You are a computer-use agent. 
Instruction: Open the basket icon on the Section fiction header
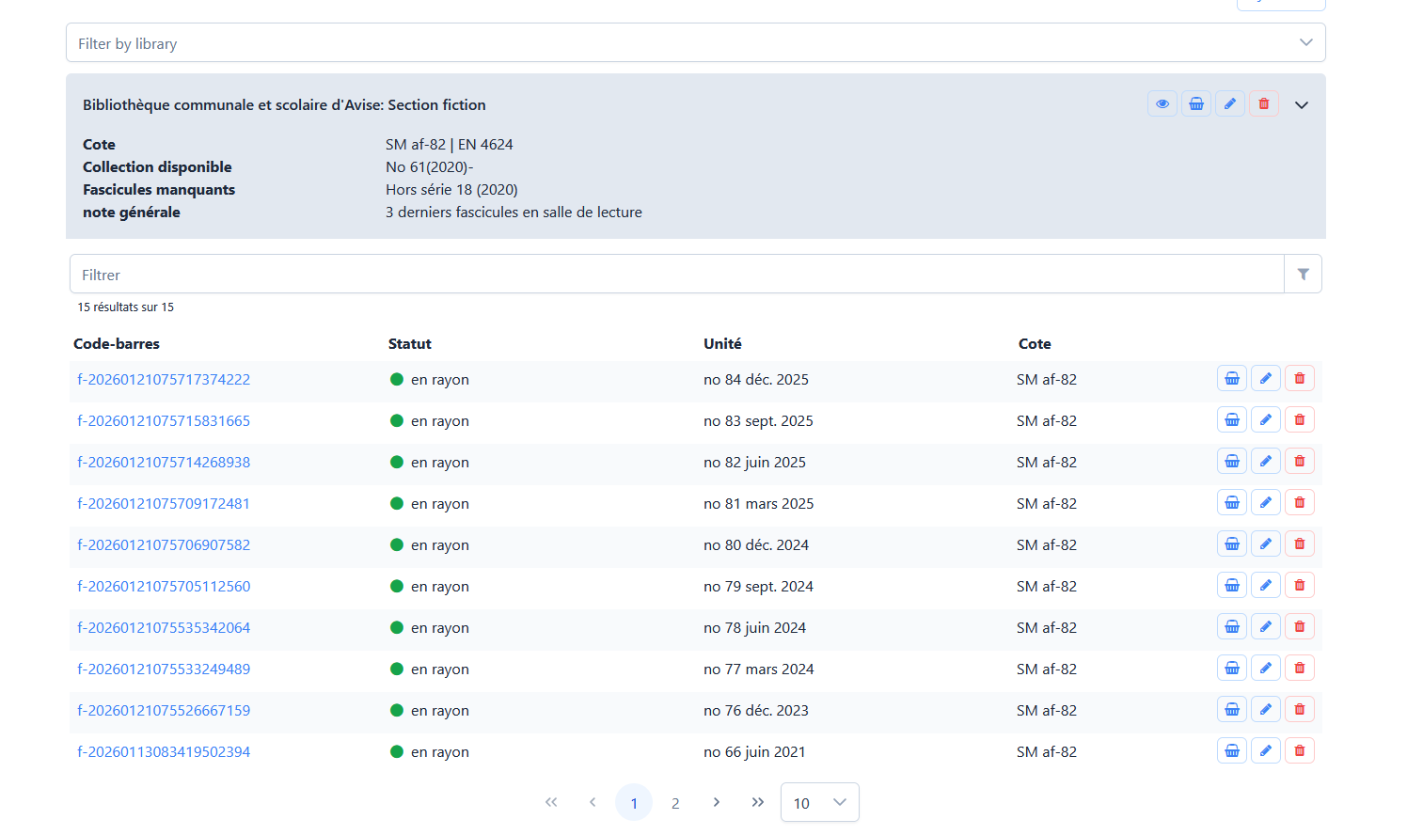[x=1196, y=103]
